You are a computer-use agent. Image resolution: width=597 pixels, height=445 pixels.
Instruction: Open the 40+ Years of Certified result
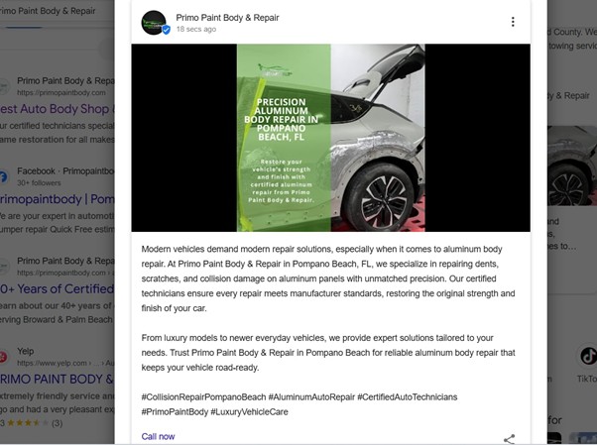pos(57,289)
